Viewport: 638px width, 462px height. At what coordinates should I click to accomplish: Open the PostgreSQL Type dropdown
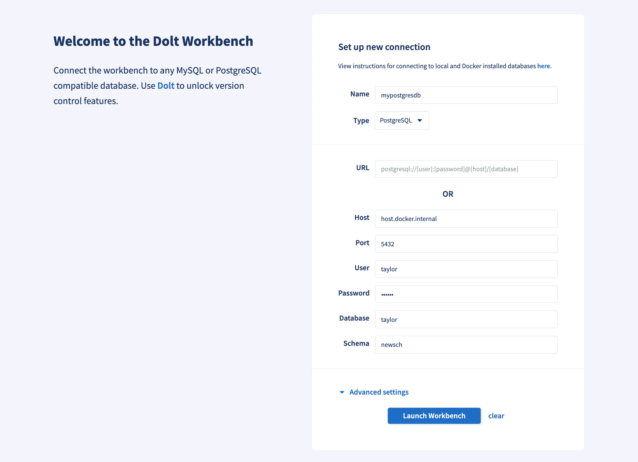pyautogui.click(x=401, y=120)
